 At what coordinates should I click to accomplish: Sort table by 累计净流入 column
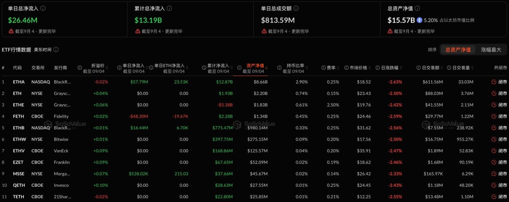coord(218,66)
